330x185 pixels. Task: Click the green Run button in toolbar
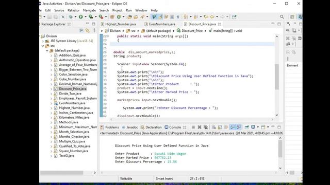click(x=80, y=17)
